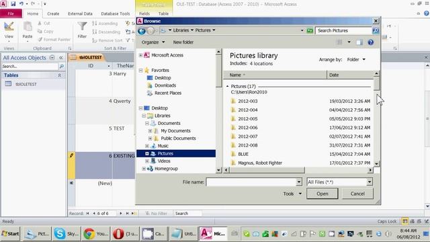Select tblOLETEST in Tables list
Viewport: 430px width, 242px height.
[x=26, y=84]
